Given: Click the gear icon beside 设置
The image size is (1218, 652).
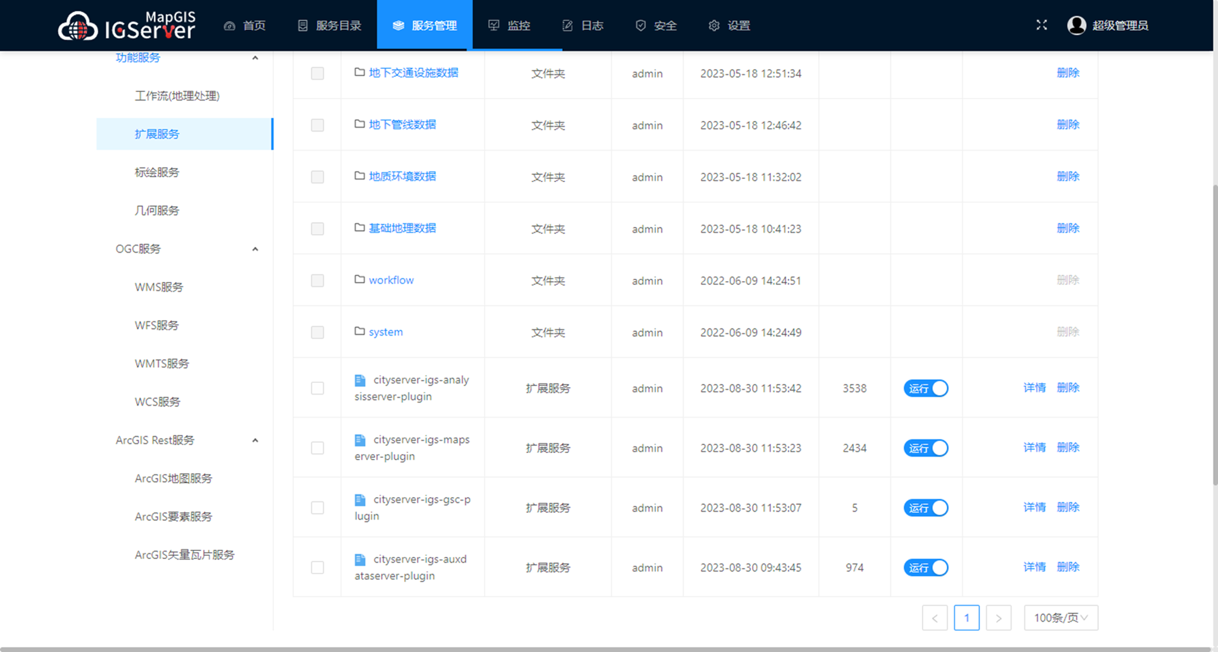Looking at the screenshot, I should pyautogui.click(x=714, y=25).
